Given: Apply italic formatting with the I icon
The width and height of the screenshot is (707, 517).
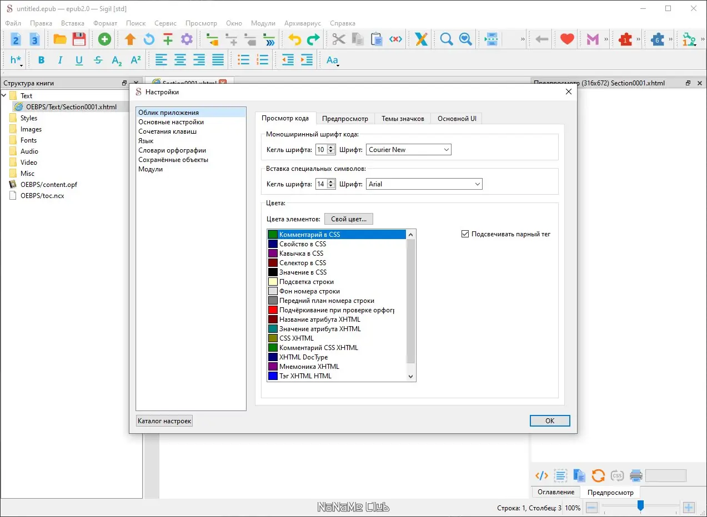Looking at the screenshot, I should point(60,60).
